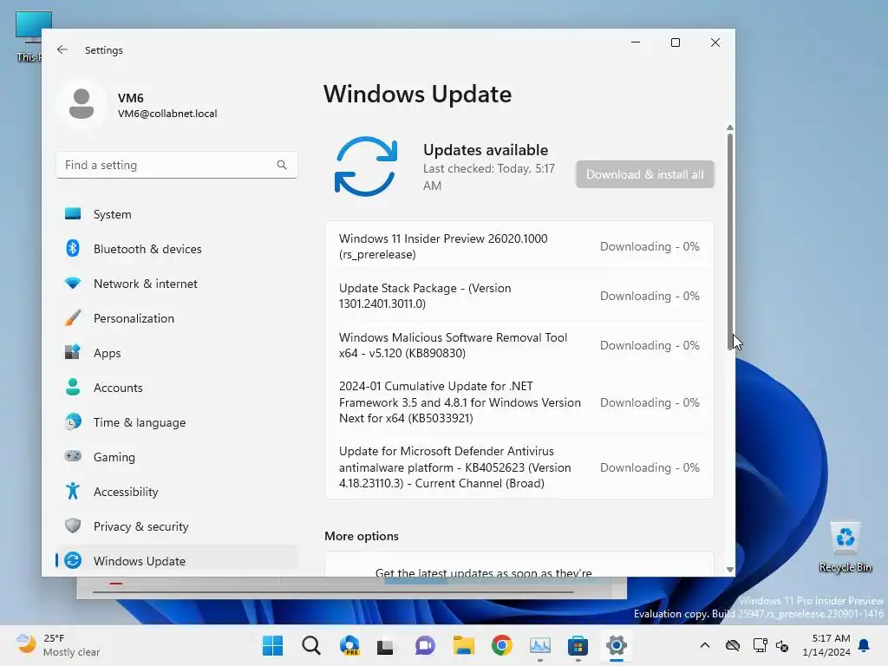Open Accounts settings
Image resolution: width=888 pixels, height=666 pixels.
(x=177, y=388)
